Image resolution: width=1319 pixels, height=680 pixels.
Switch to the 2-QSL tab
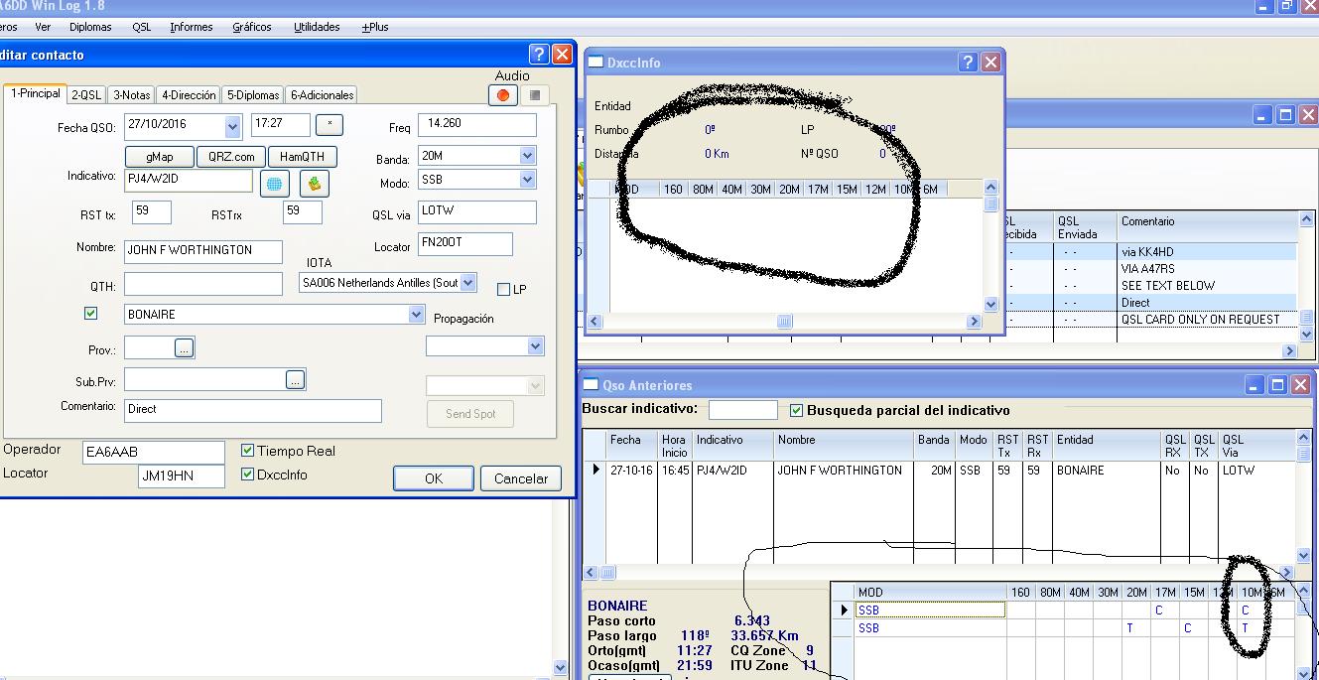pyautogui.click(x=86, y=95)
